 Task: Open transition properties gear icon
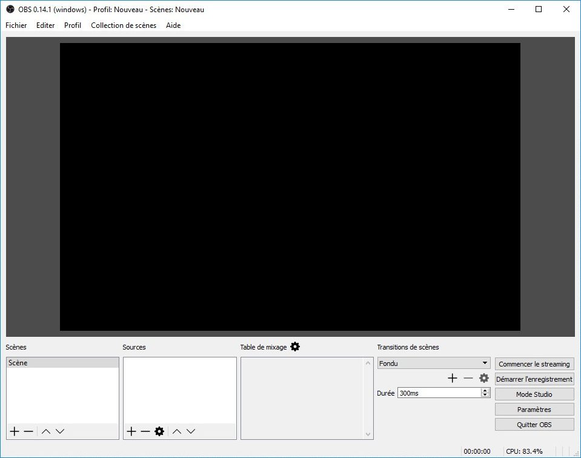(x=483, y=378)
